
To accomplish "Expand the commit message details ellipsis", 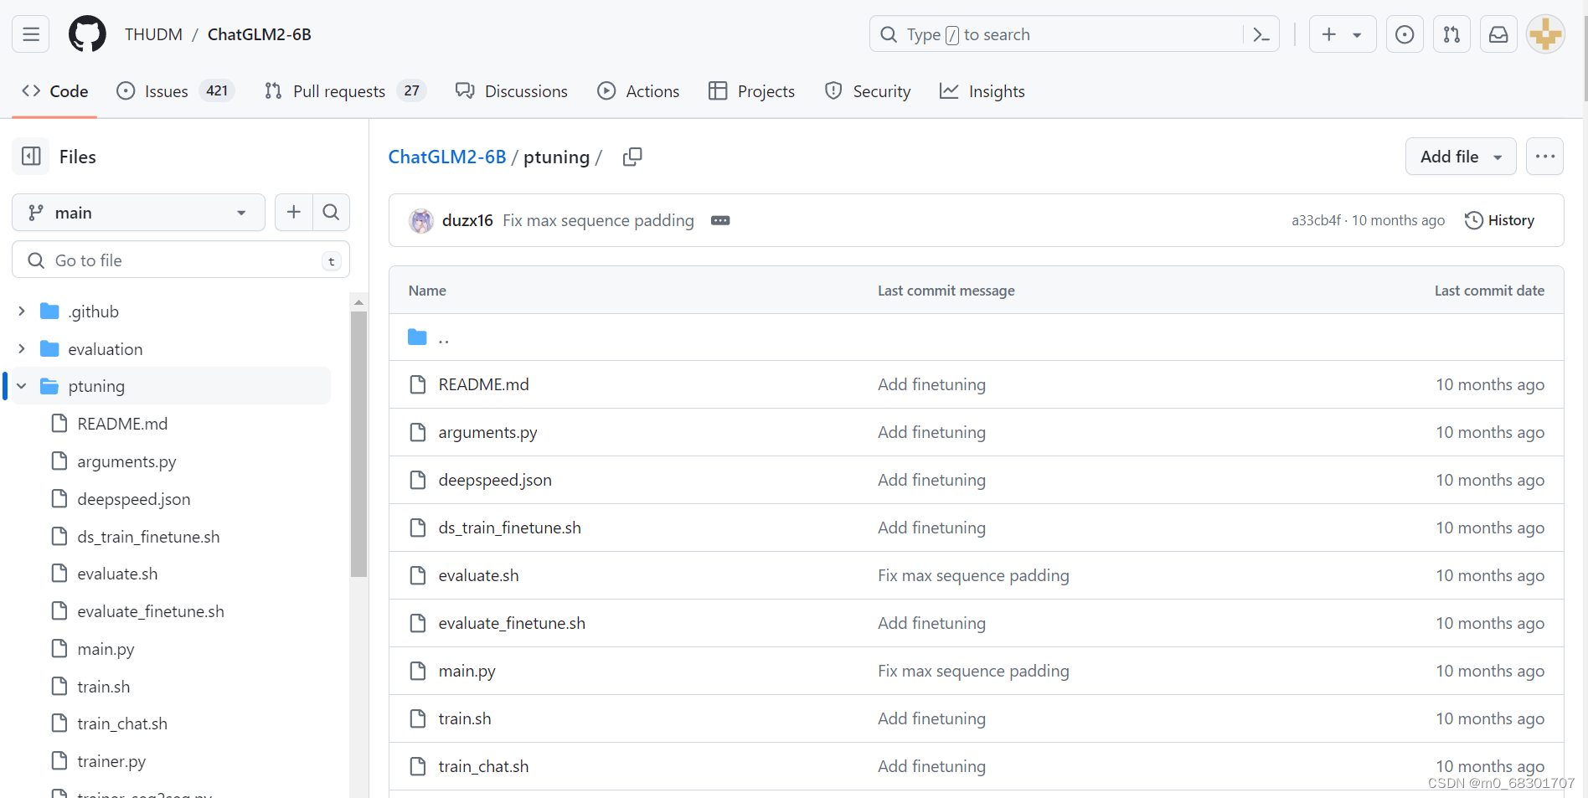I will [x=720, y=220].
